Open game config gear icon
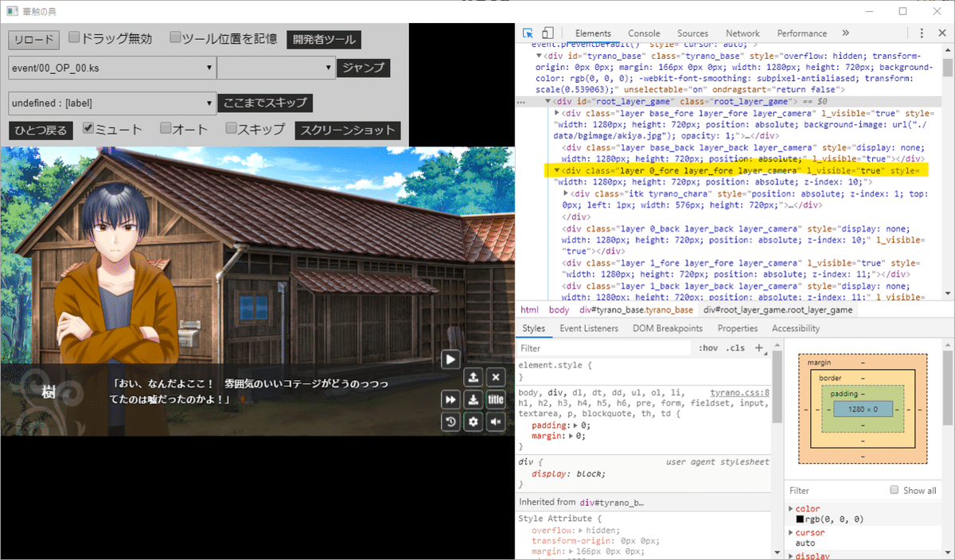This screenshot has height=560, width=955. click(473, 422)
